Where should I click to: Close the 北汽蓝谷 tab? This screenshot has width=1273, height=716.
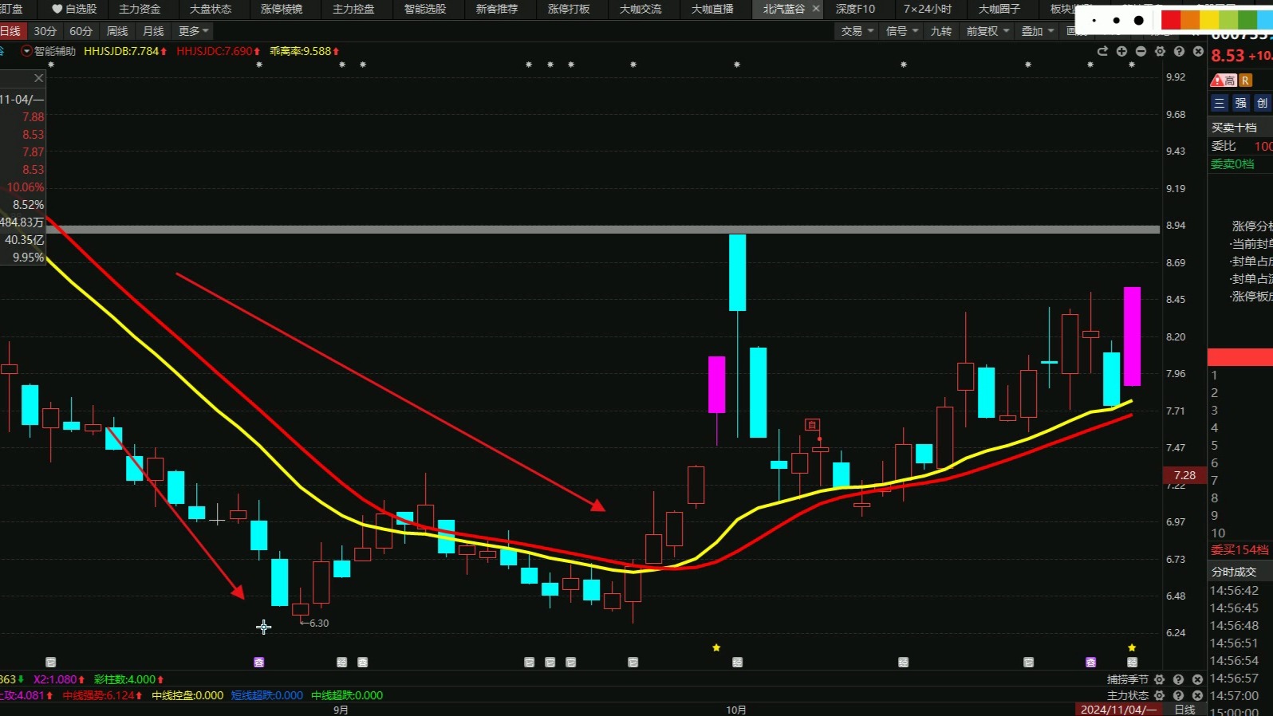click(816, 9)
